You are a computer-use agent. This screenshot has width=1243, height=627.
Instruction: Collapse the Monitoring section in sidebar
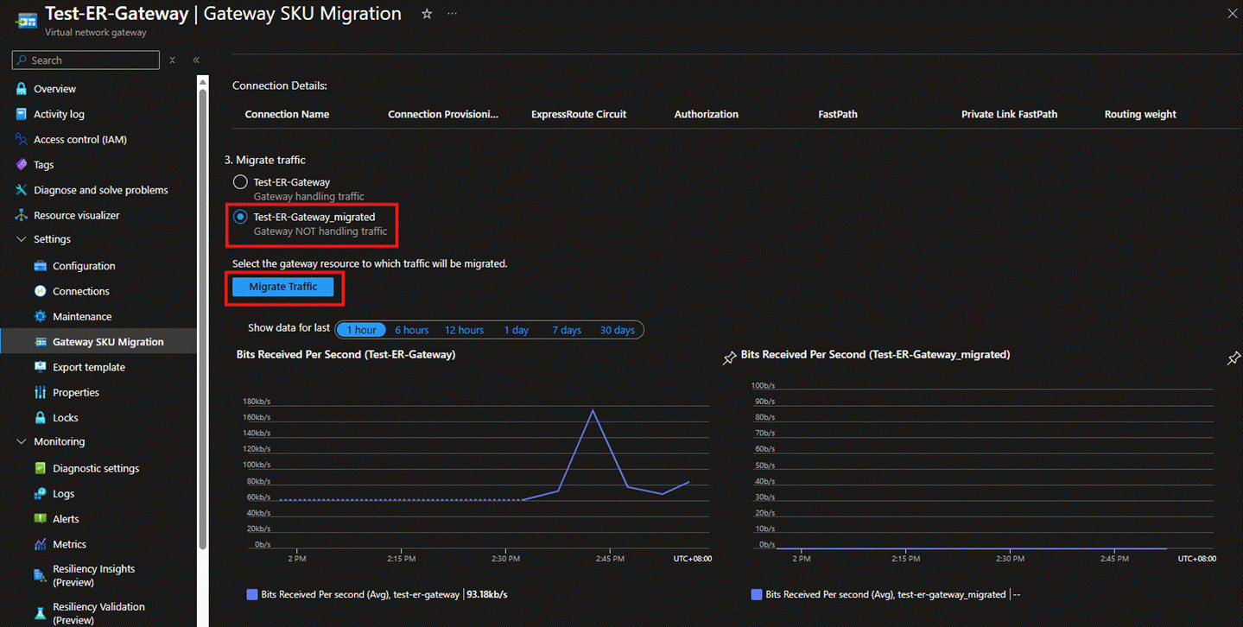pyautogui.click(x=22, y=441)
